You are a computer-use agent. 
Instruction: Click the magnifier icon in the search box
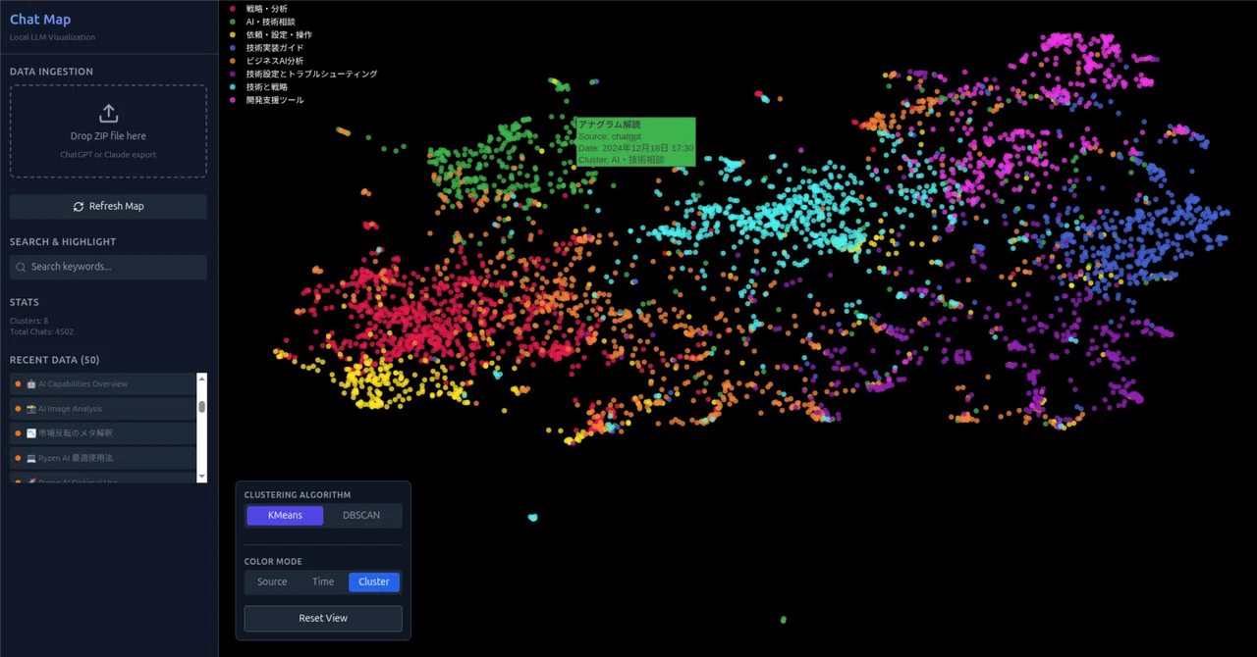pyautogui.click(x=21, y=267)
